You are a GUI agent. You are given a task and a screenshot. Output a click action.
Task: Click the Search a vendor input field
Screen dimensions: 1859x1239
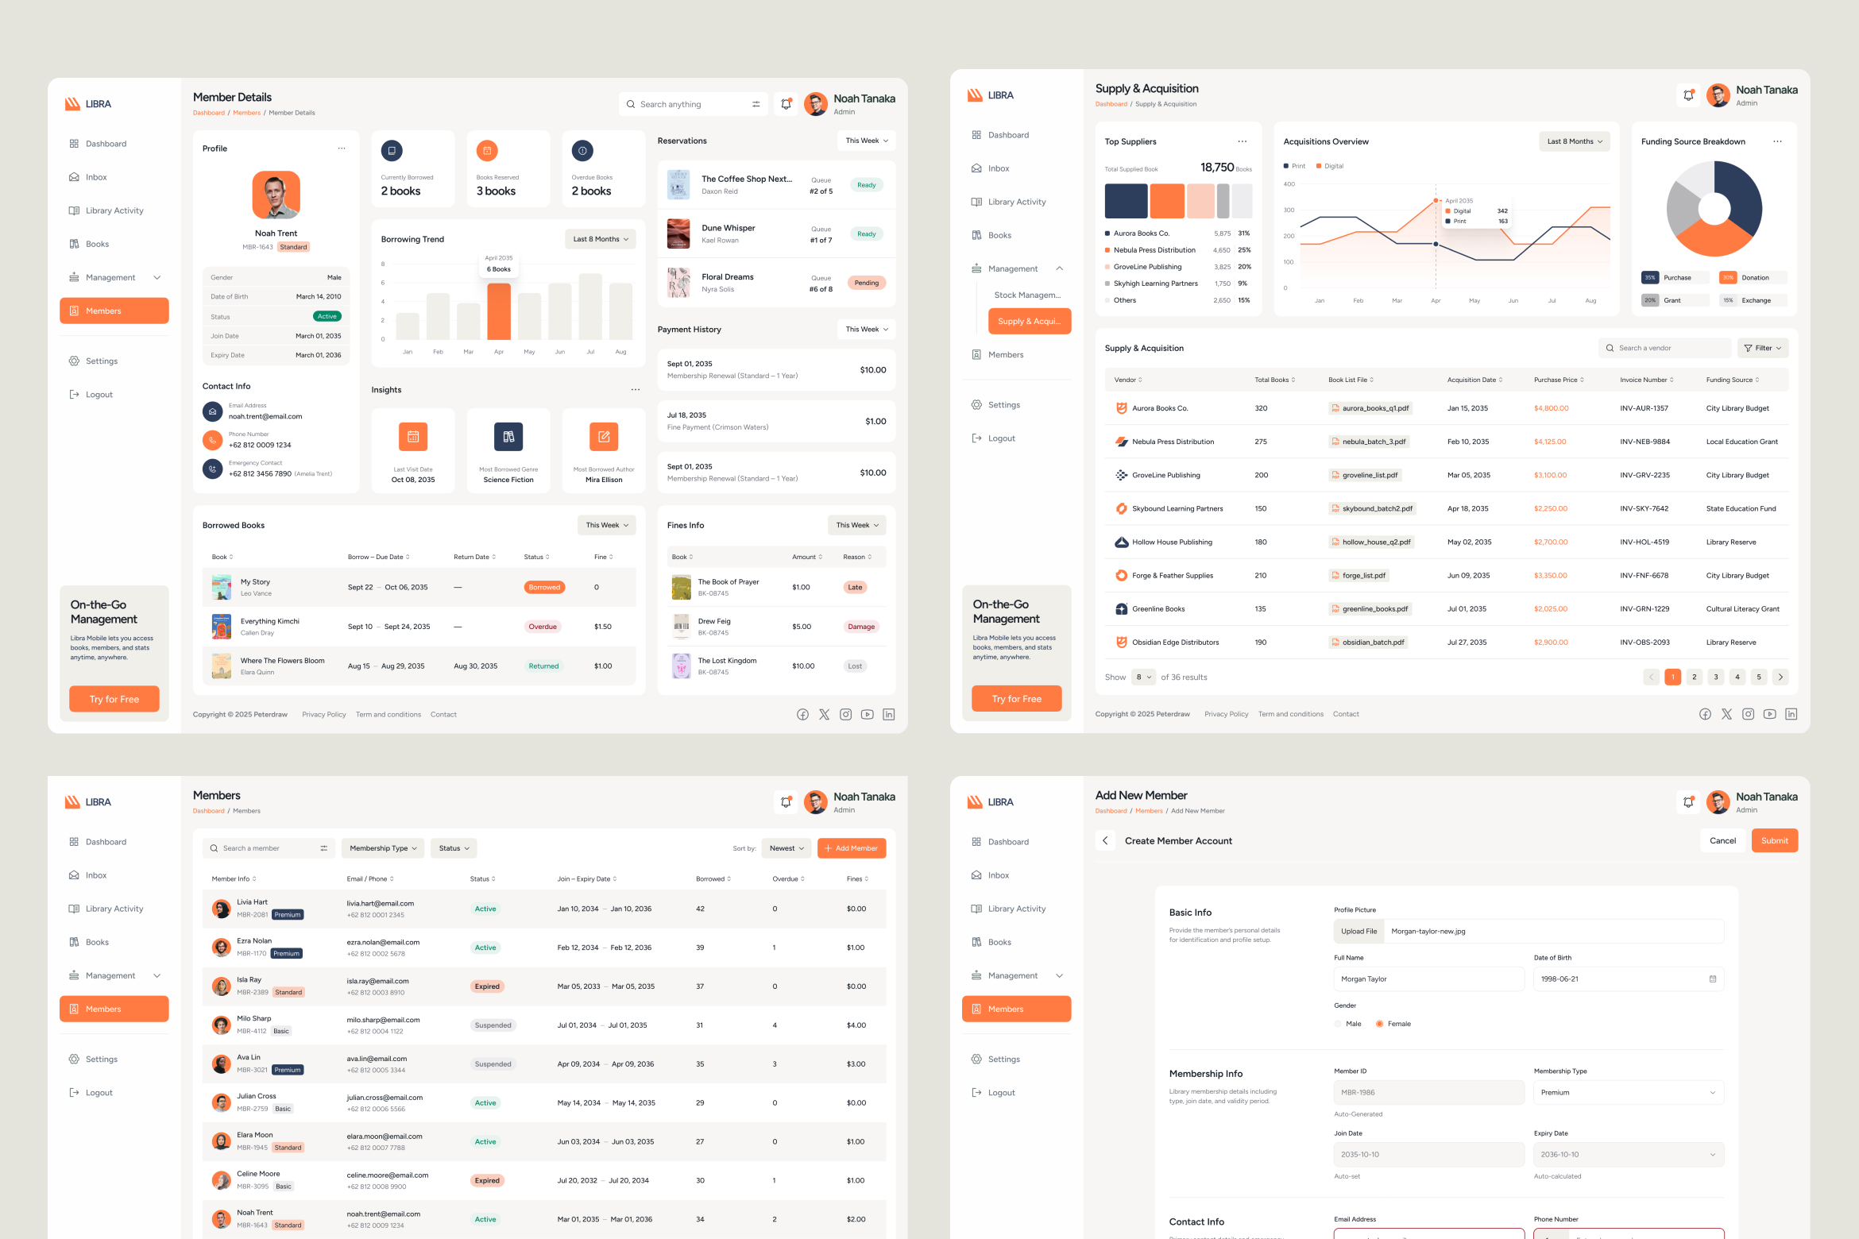click(1664, 348)
